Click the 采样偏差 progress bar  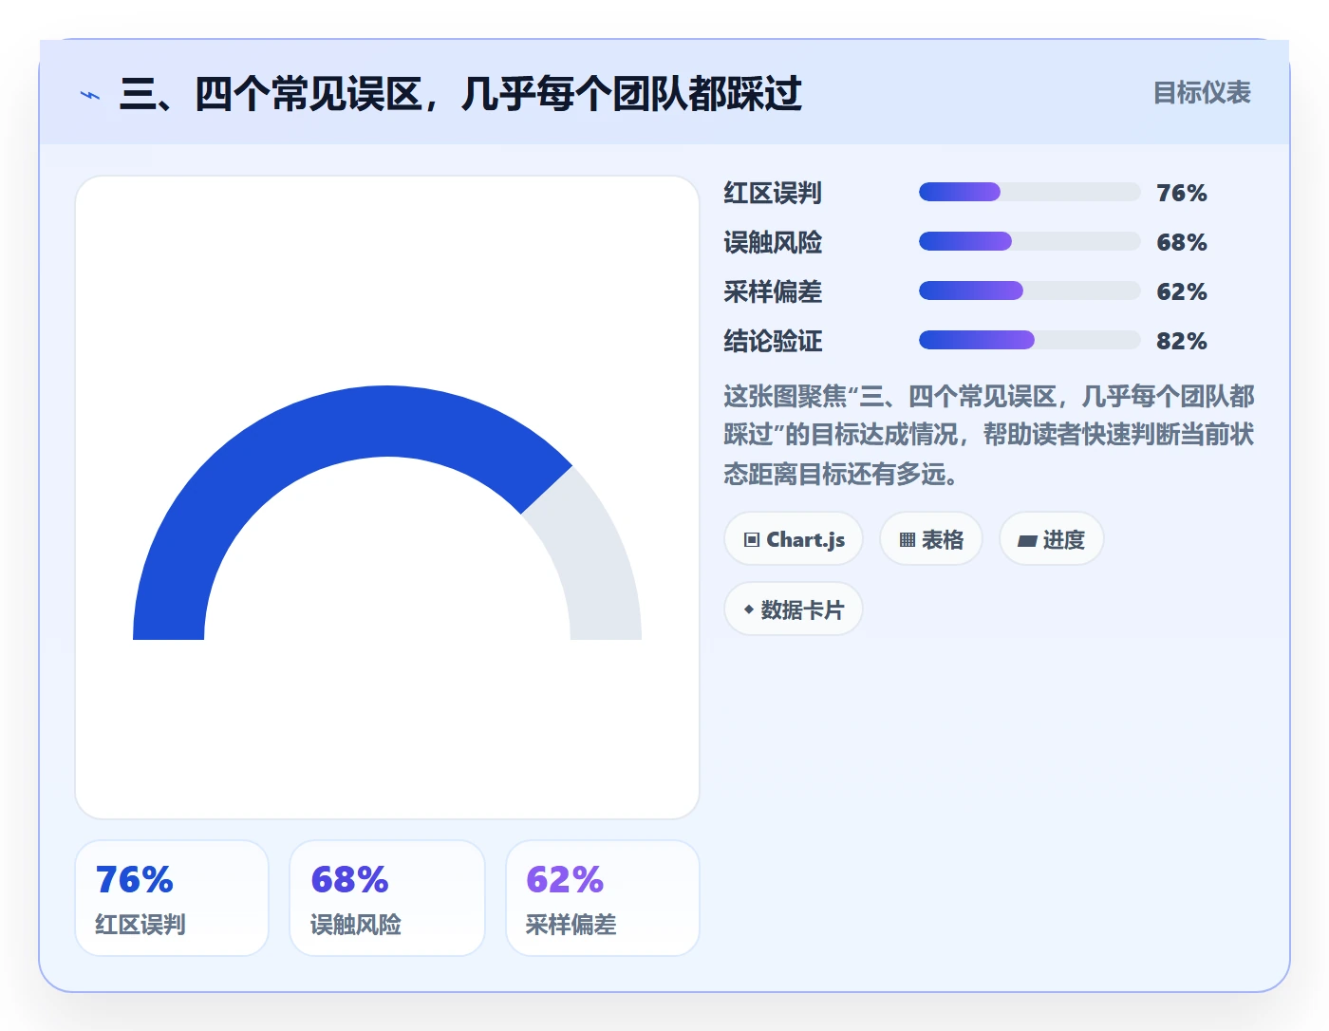[1029, 291]
